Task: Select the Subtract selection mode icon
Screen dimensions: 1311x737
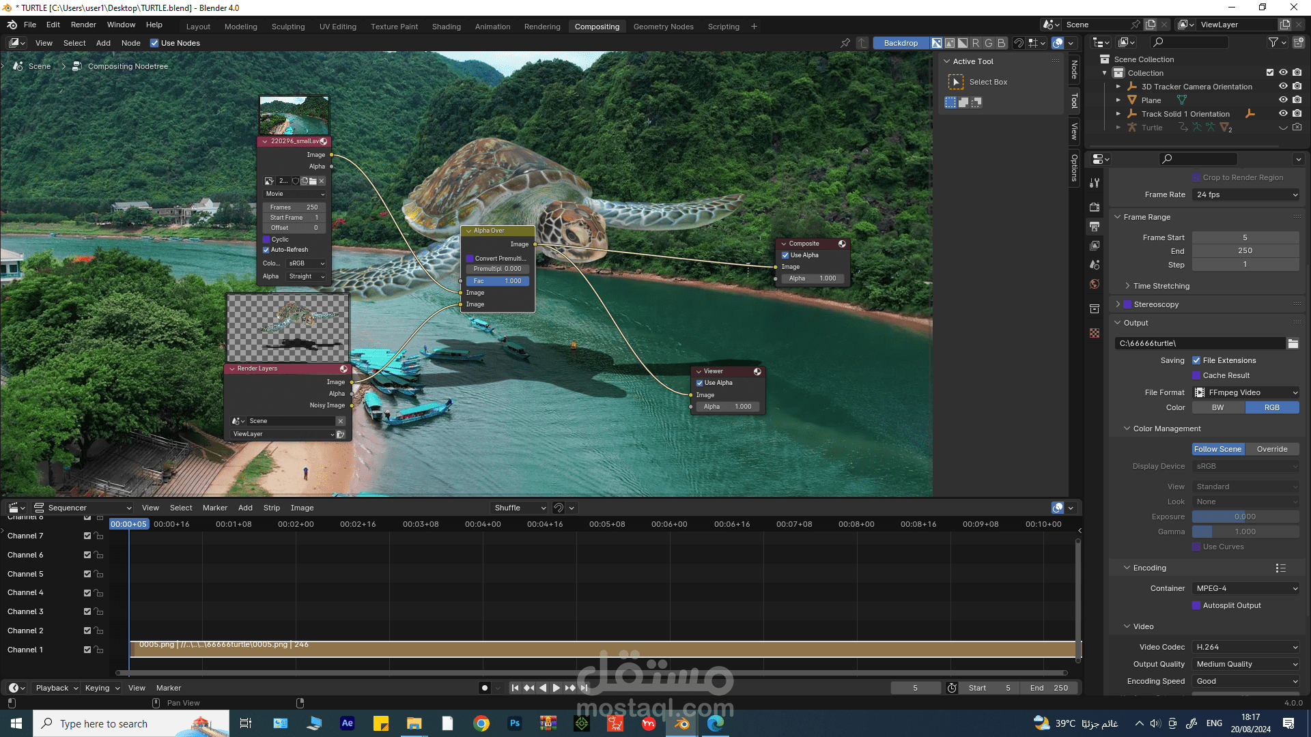Action: (976, 102)
